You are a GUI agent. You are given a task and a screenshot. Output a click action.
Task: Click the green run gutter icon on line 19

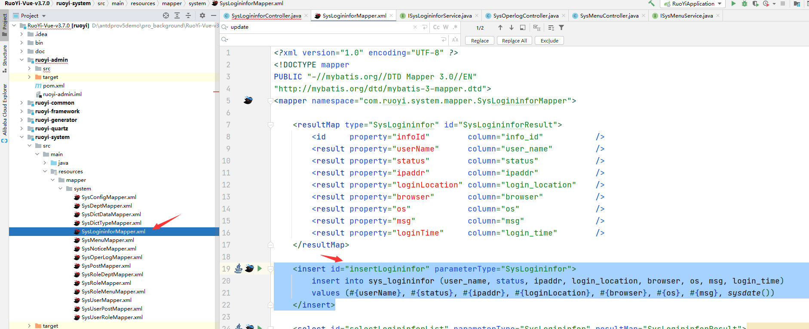260,269
